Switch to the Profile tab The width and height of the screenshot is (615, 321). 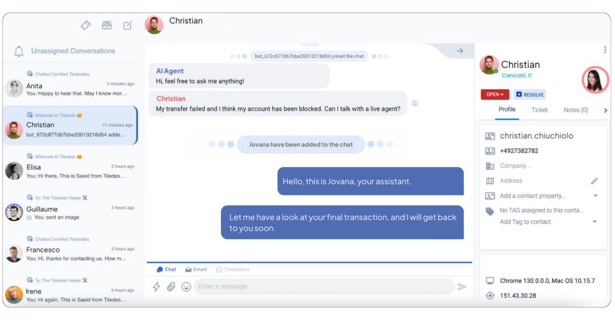[x=507, y=110]
